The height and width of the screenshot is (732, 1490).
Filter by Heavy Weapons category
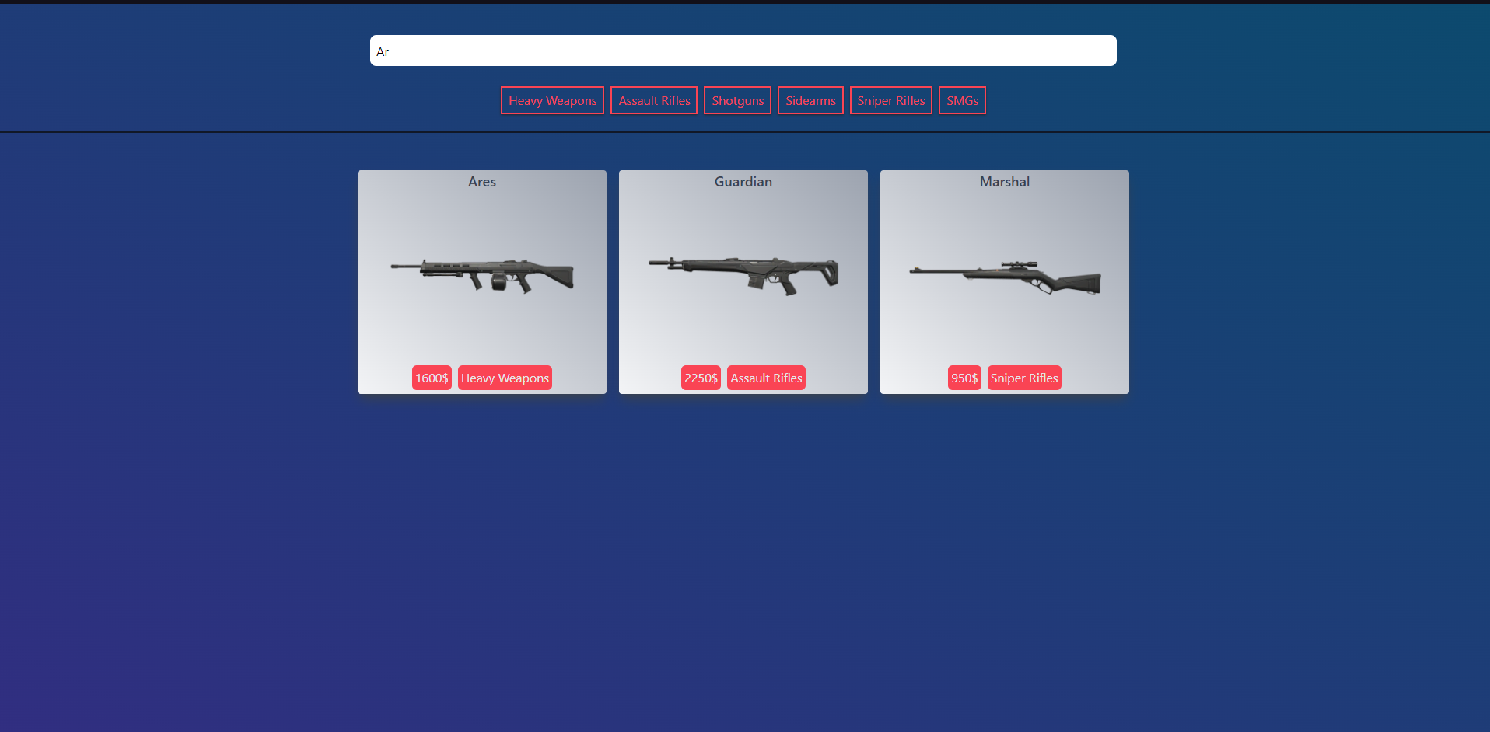click(x=552, y=100)
